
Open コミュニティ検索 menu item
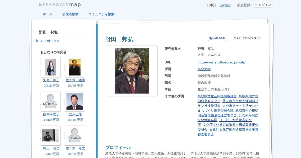coord(101,14)
